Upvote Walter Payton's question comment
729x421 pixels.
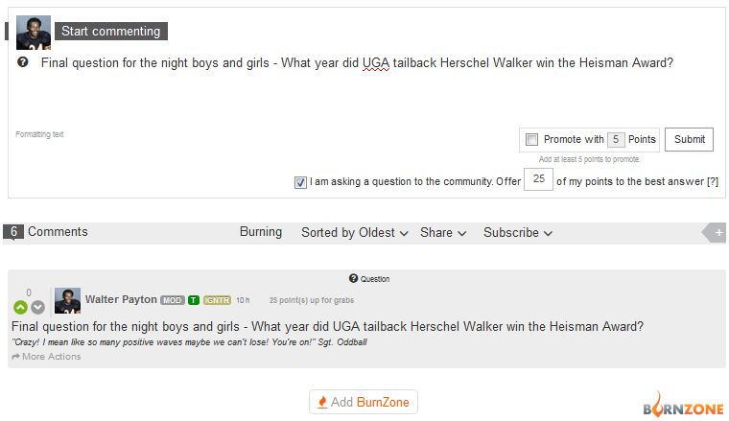pyautogui.click(x=20, y=307)
